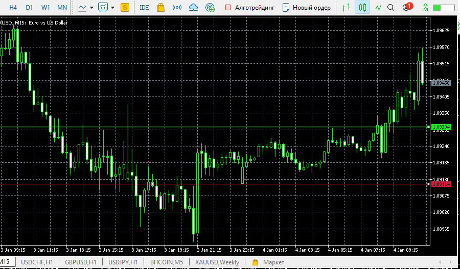
Task: Open the IDE MetaEditor
Action: [x=144, y=8]
